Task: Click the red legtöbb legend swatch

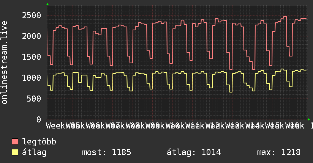Action: [15, 142]
